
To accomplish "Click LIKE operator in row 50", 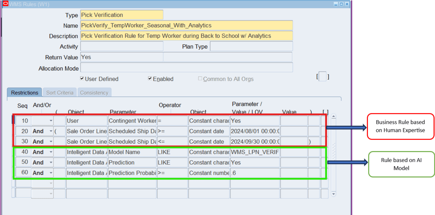I will point(172,162).
